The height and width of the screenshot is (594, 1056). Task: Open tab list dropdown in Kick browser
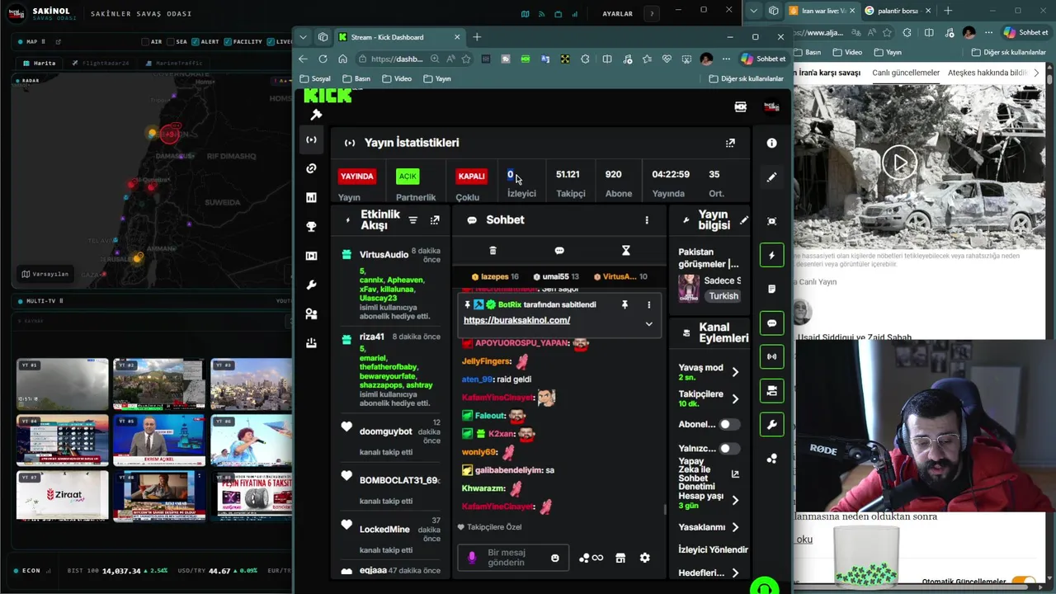(303, 37)
